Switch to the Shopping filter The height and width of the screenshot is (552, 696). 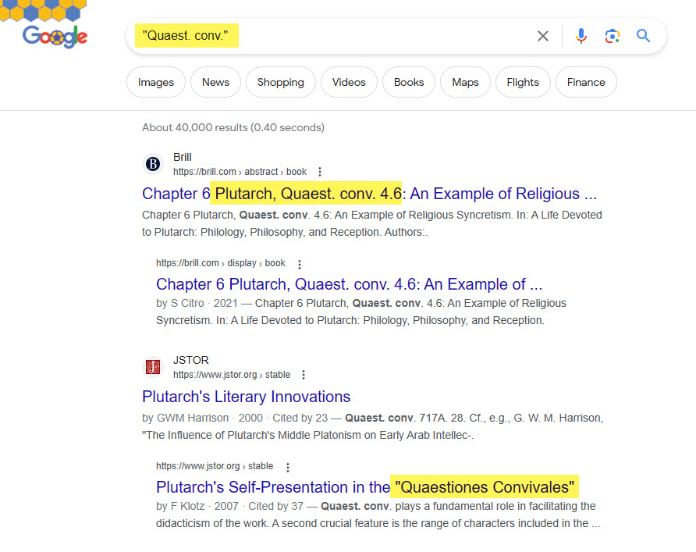281,82
